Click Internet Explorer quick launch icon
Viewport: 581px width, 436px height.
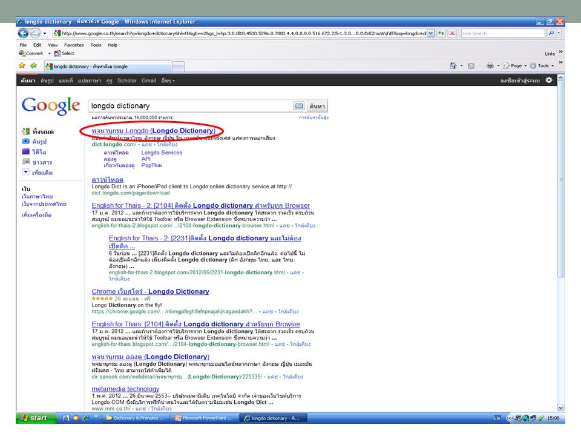point(85,418)
